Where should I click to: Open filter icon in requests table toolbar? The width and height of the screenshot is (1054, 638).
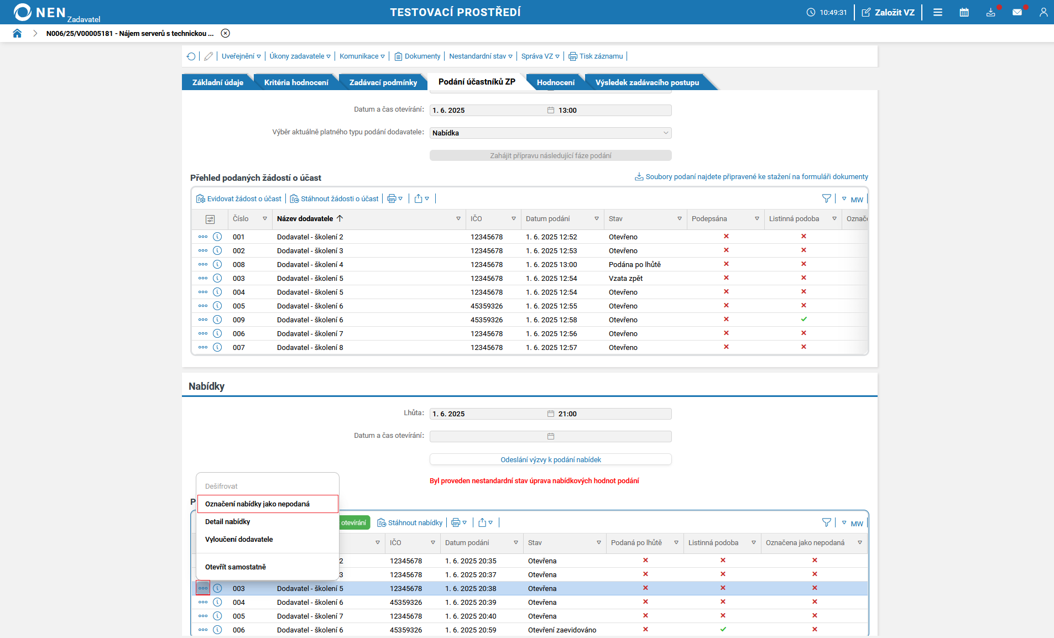[x=826, y=198]
